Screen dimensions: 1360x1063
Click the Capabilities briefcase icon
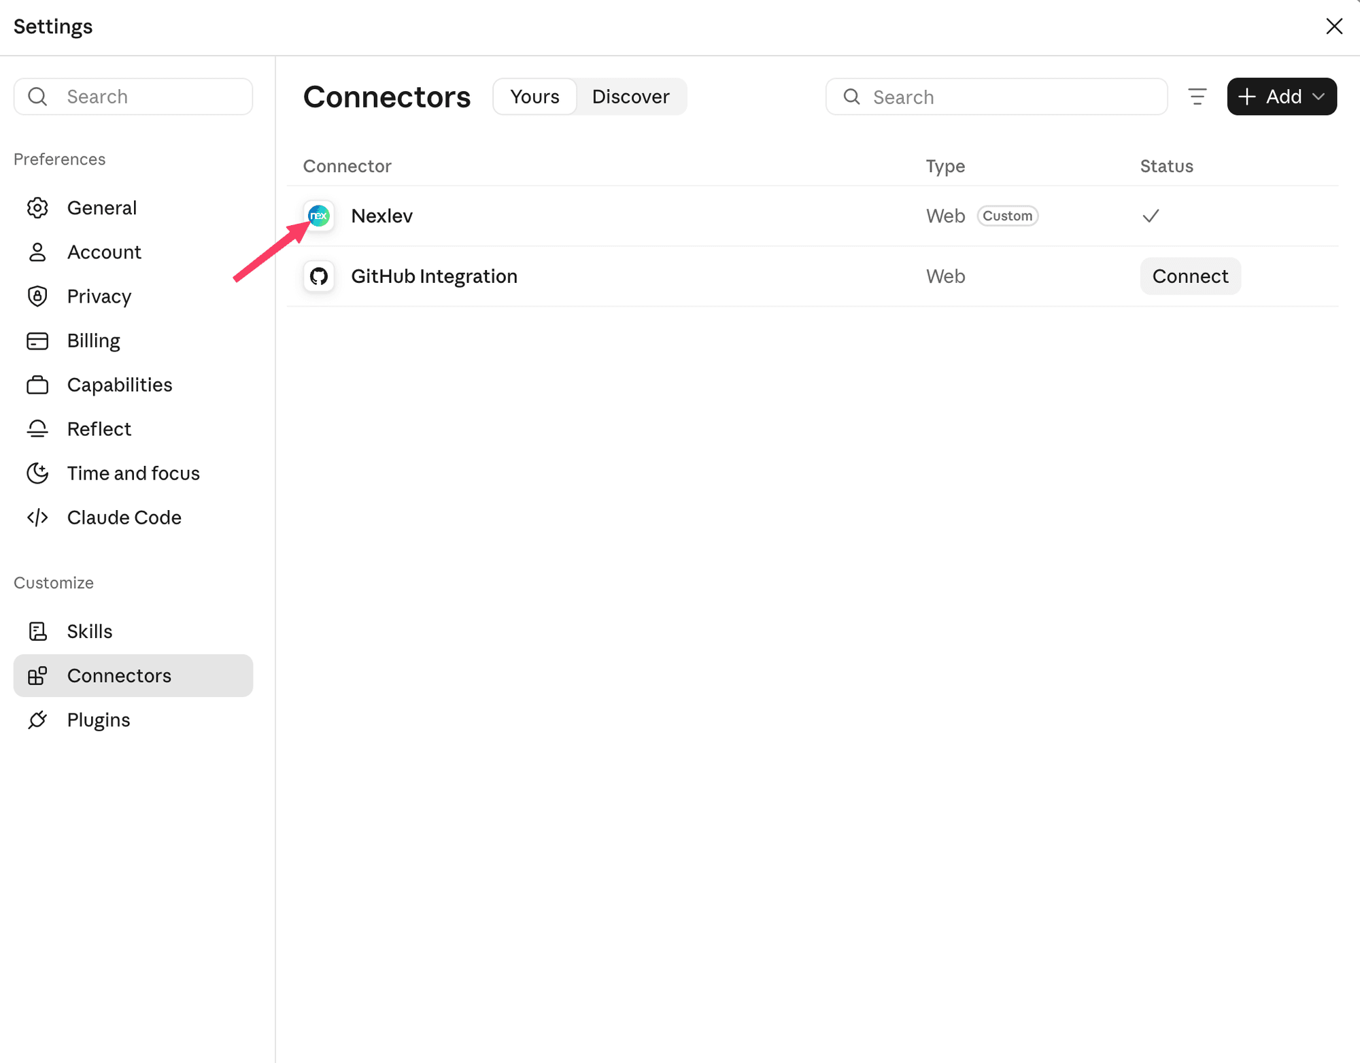click(37, 384)
